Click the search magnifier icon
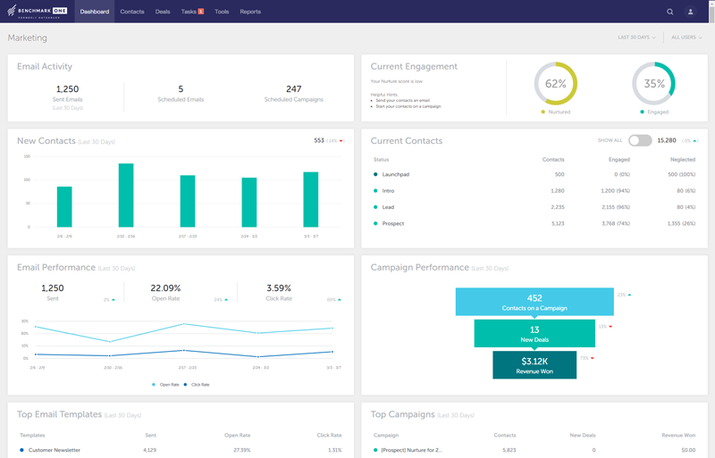The width and height of the screenshot is (715, 458). pos(670,12)
